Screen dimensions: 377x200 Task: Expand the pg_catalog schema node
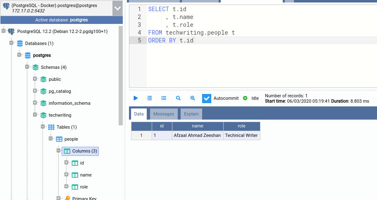[35, 91]
